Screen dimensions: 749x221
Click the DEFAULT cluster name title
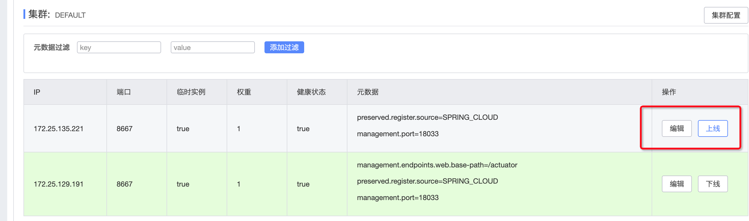tap(70, 15)
